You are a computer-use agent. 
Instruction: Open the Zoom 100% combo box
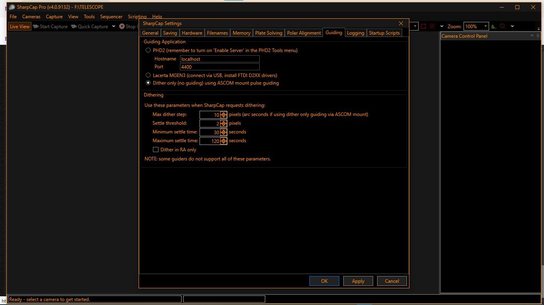tap(476, 27)
